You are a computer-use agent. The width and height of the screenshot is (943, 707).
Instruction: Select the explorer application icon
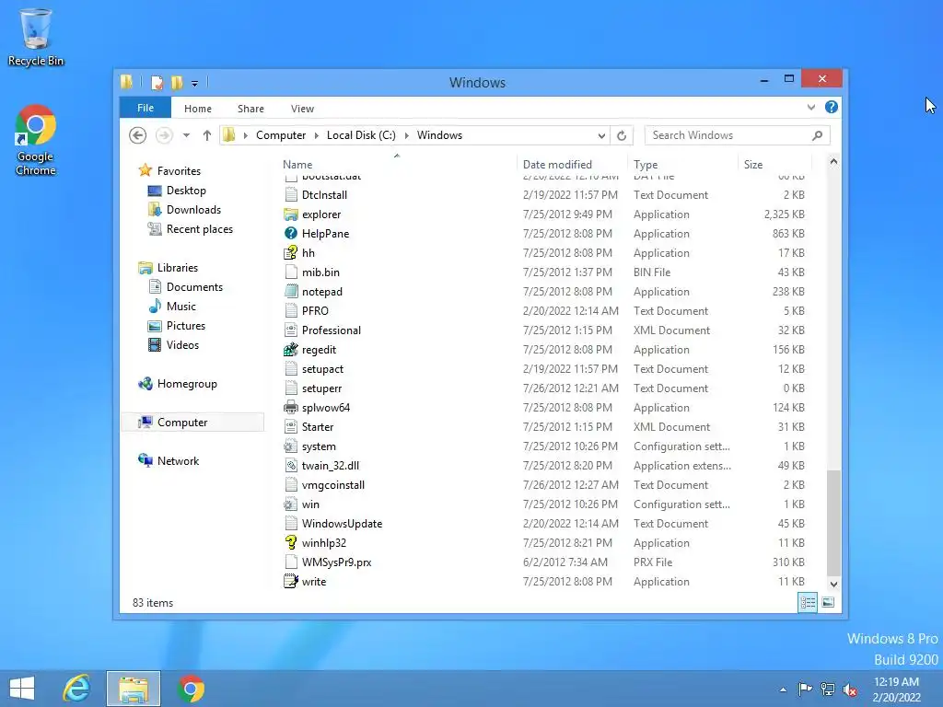coord(290,214)
